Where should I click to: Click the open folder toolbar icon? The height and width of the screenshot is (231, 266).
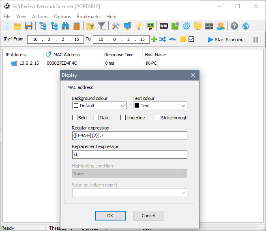pos(17,26)
